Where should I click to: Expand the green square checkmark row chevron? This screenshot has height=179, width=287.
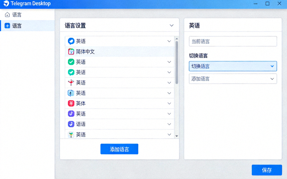pyautogui.click(x=169, y=62)
